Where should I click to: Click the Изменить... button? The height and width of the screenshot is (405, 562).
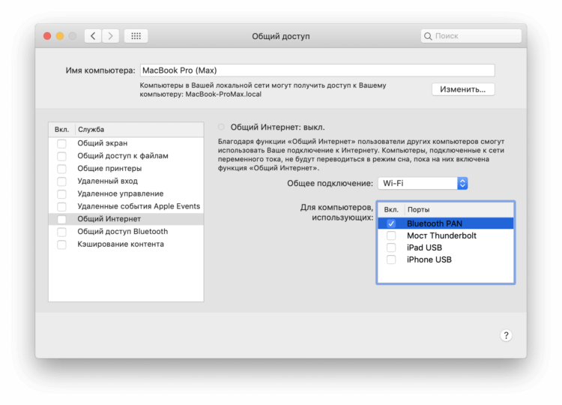[463, 89]
